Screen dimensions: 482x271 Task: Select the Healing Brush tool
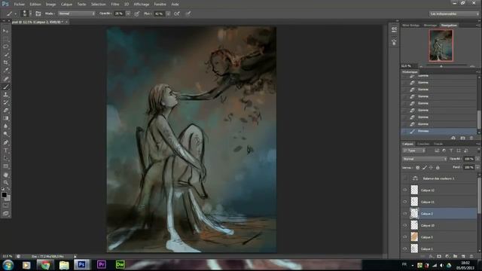[x=5, y=79]
